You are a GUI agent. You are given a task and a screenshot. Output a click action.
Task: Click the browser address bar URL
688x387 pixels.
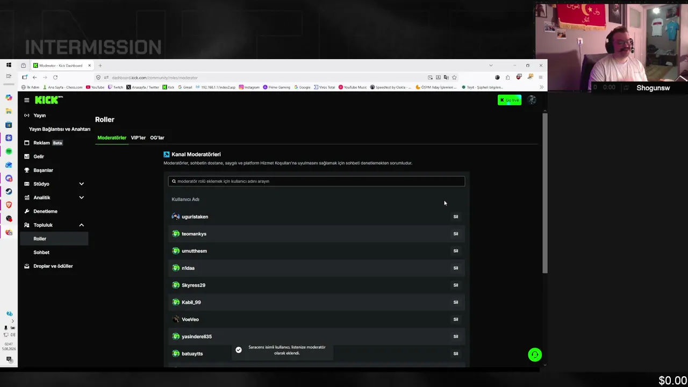155,77
